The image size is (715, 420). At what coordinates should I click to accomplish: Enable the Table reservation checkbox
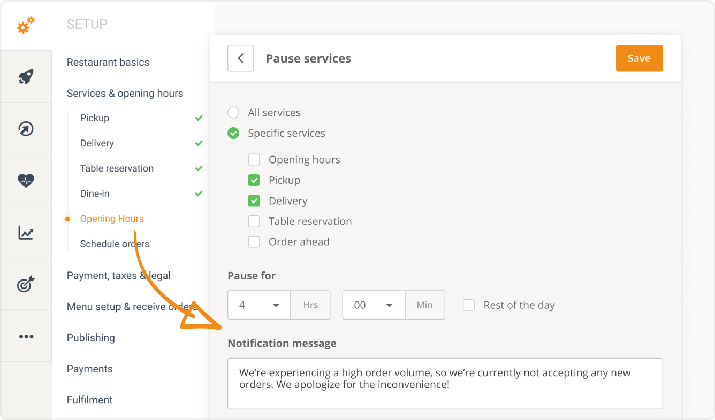[x=254, y=221]
